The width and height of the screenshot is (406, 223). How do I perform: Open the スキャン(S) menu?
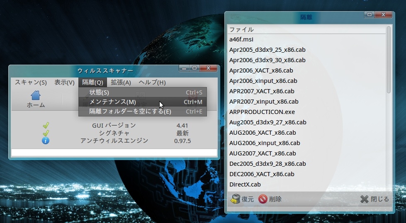(x=31, y=82)
